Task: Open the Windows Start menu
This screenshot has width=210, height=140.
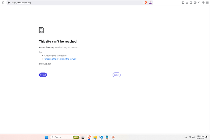Action: click(47, 137)
